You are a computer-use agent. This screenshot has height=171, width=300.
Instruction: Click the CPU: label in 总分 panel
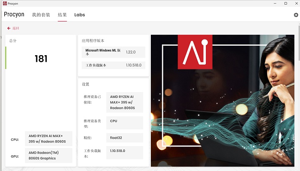[15, 139]
